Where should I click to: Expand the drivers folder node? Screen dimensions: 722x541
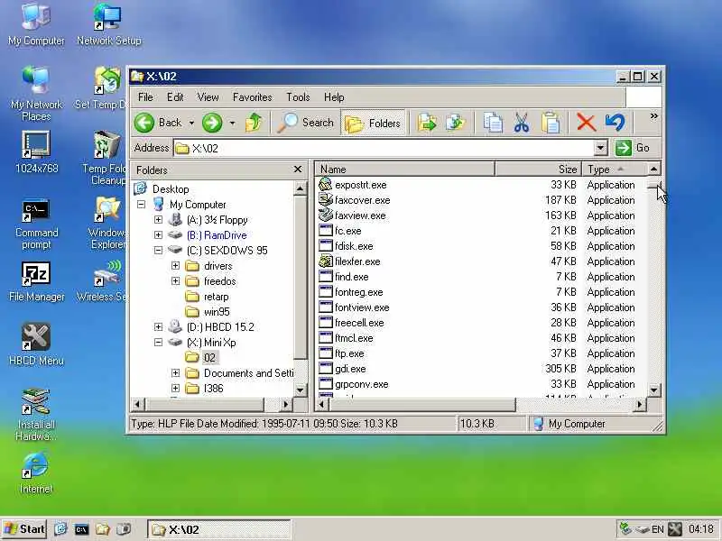tap(175, 265)
